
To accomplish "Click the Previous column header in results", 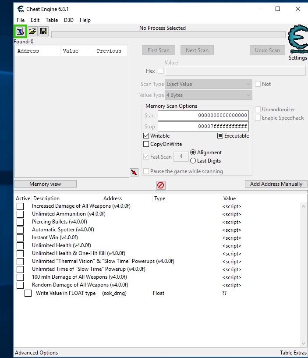I will point(111,51).
